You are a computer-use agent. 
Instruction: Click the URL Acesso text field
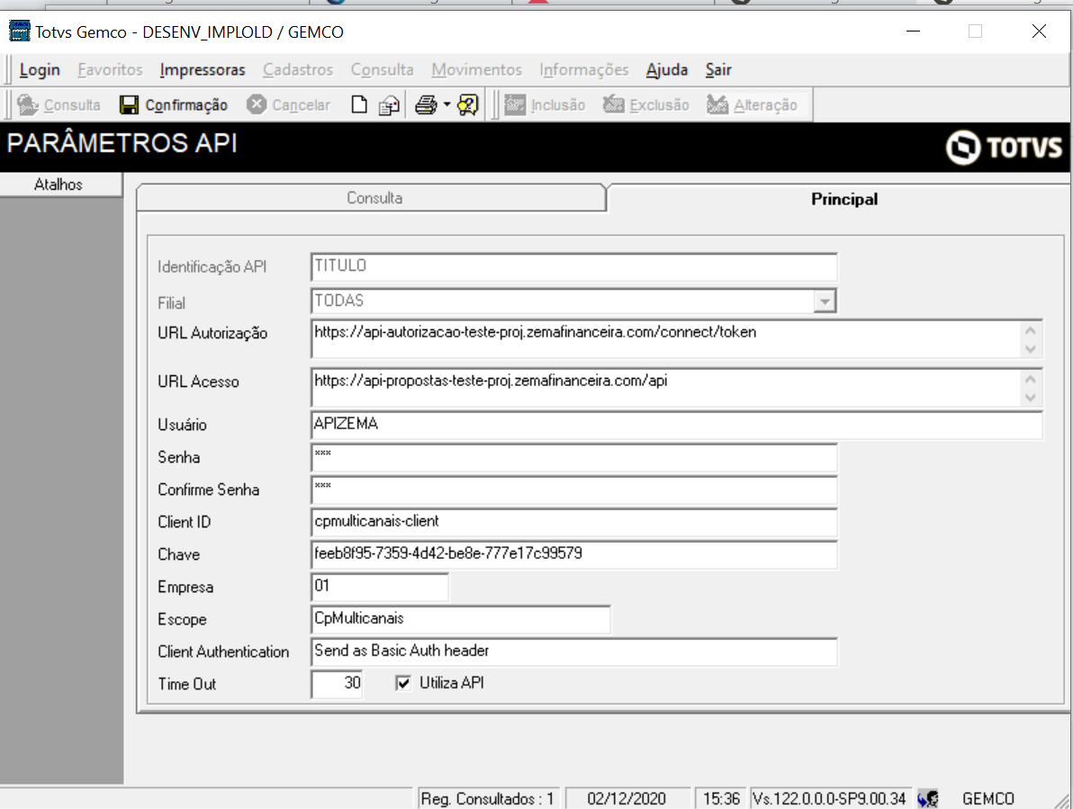coord(676,387)
